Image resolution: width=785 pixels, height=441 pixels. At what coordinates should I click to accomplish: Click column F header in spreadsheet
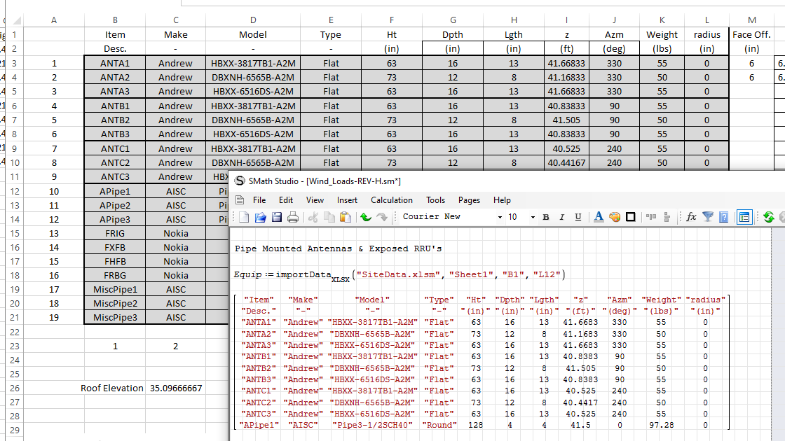(x=391, y=20)
